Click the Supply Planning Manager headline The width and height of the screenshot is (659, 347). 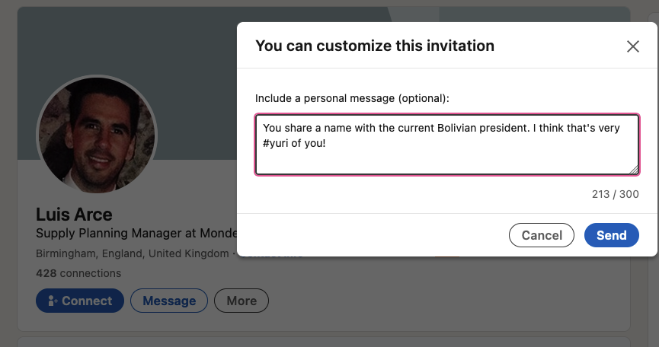click(x=136, y=234)
